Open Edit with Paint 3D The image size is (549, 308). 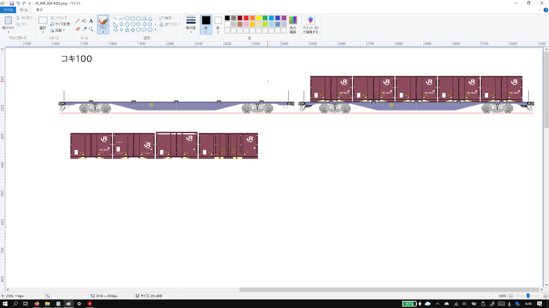click(x=310, y=25)
